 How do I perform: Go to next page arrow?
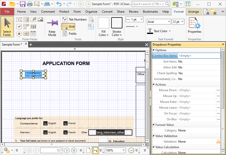coord(67,150)
